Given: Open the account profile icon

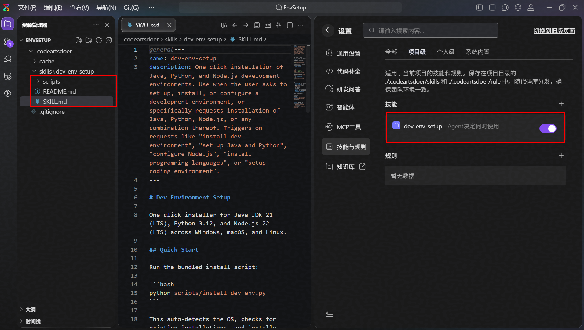Looking at the screenshot, I should pyautogui.click(x=531, y=8).
